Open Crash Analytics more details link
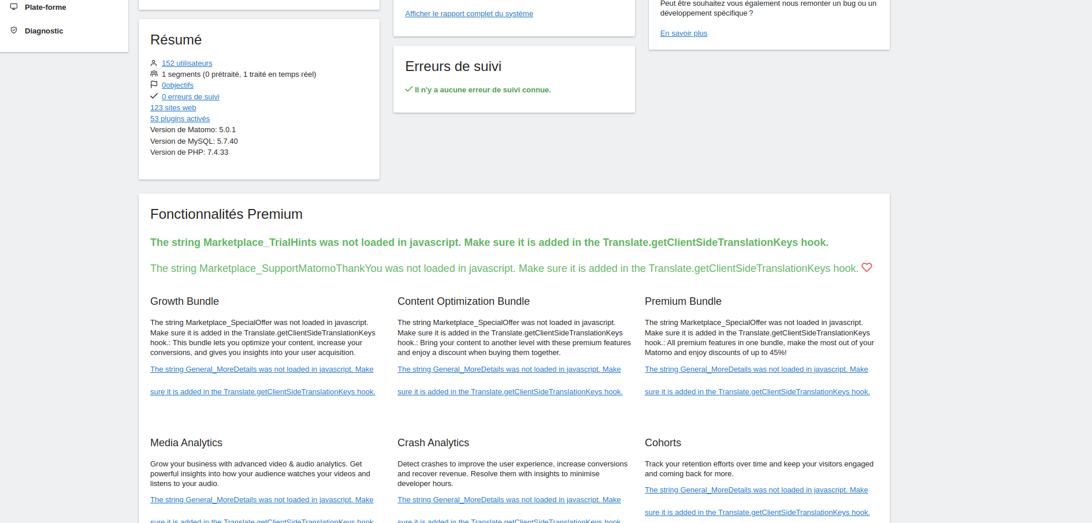Screen dimensions: 1092x523 [x=510, y=510]
